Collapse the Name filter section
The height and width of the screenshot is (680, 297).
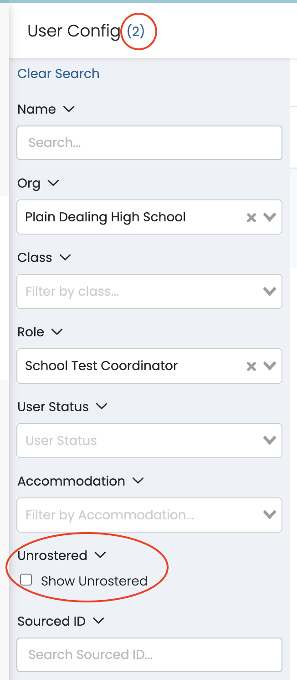point(69,110)
